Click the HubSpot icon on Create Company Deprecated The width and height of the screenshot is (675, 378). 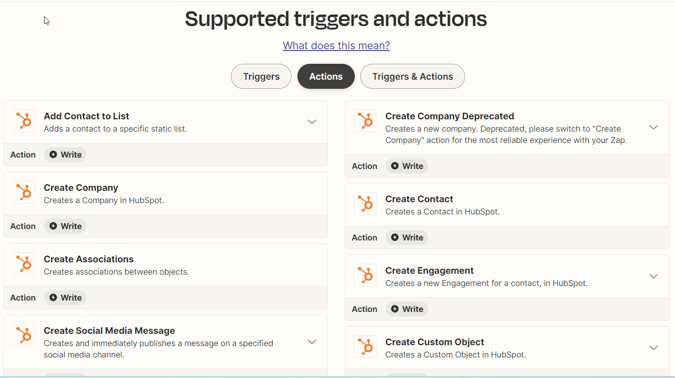pos(365,121)
